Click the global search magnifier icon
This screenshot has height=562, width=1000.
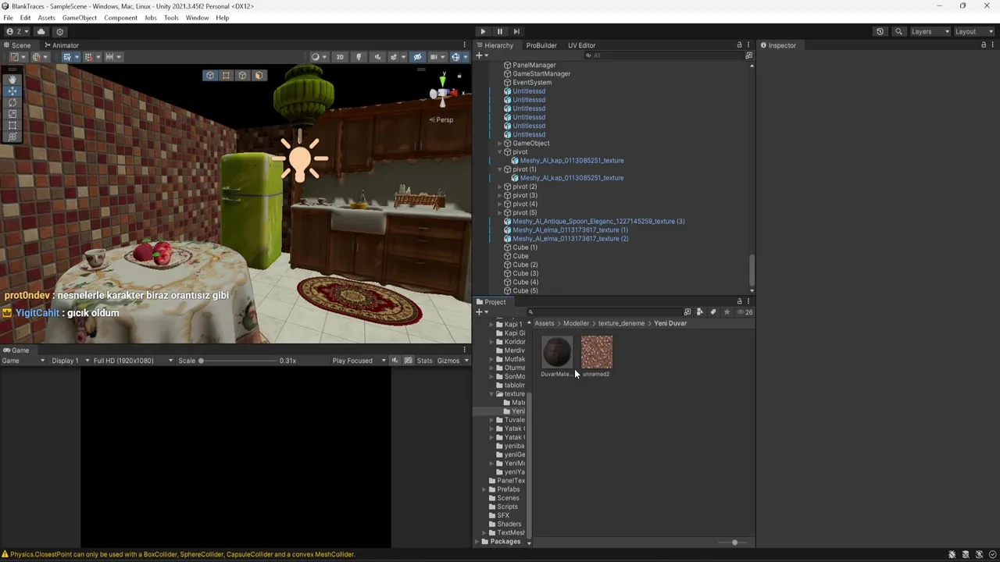tap(898, 31)
